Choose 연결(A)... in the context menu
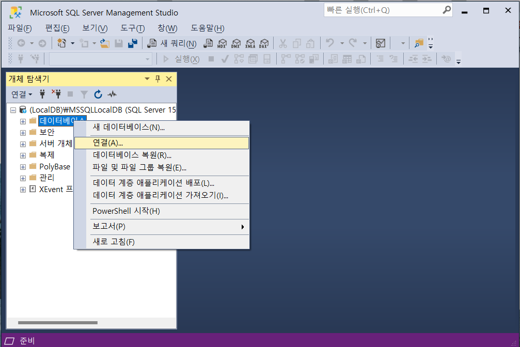The height and width of the screenshot is (347, 520). pyautogui.click(x=162, y=143)
